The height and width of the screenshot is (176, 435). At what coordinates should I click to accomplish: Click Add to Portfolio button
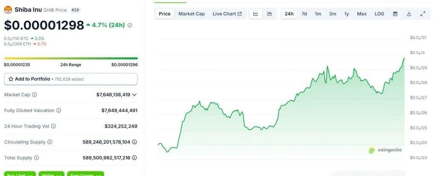pyautogui.click(x=71, y=79)
